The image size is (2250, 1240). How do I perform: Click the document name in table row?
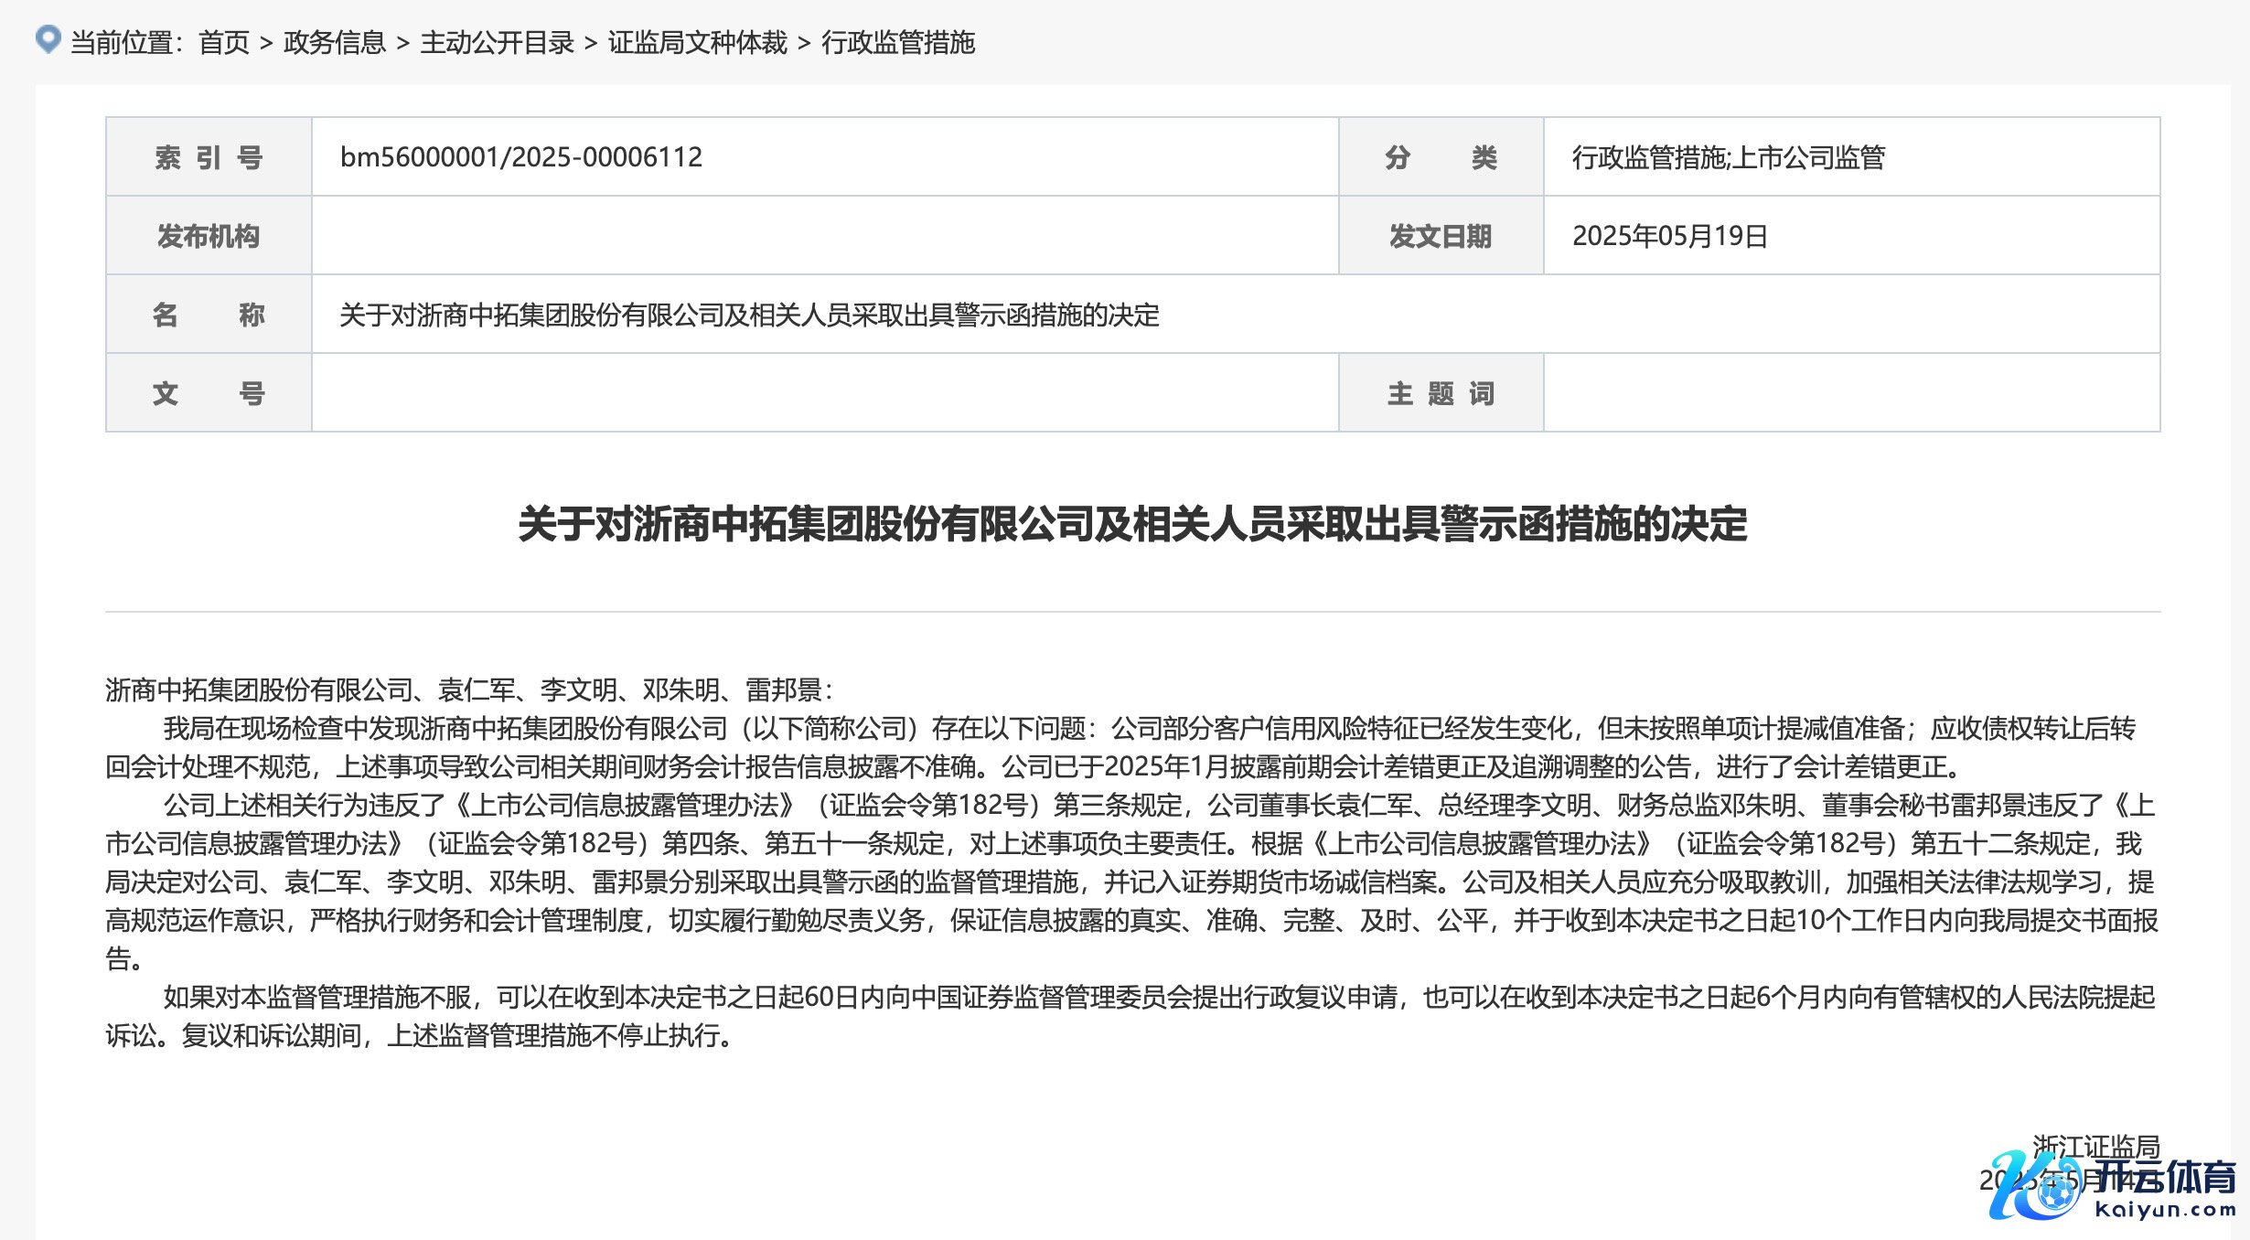click(749, 315)
